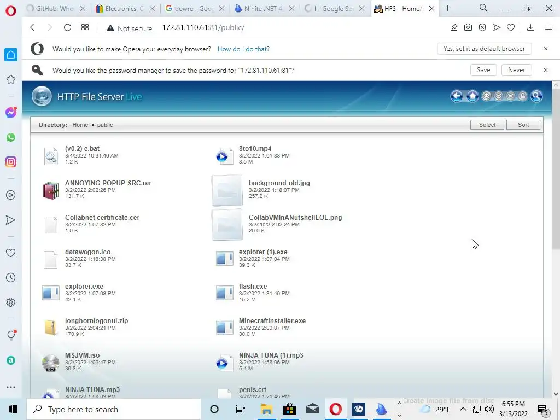Open NINJA TUNA (1).mp3 file
The height and width of the screenshot is (420, 560).
[x=271, y=355]
